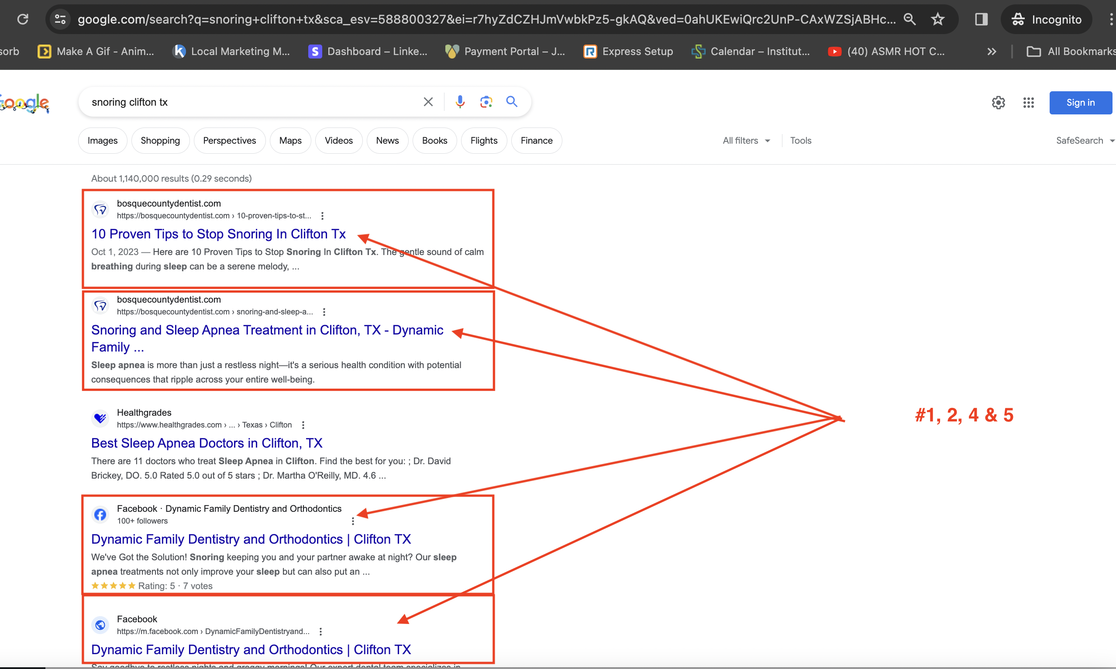The height and width of the screenshot is (669, 1116).
Task: Open more options for snoring-and-sleep-a... result
Action: tap(324, 312)
